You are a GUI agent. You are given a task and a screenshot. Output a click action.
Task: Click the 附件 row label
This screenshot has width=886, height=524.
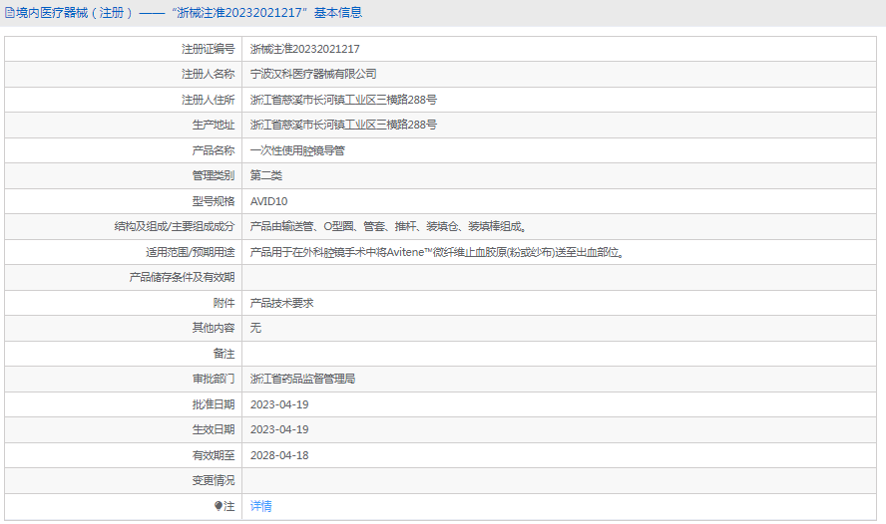(223, 303)
